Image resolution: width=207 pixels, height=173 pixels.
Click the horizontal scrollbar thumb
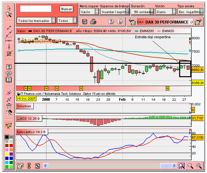pyautogui.click(x=166, y=165)
